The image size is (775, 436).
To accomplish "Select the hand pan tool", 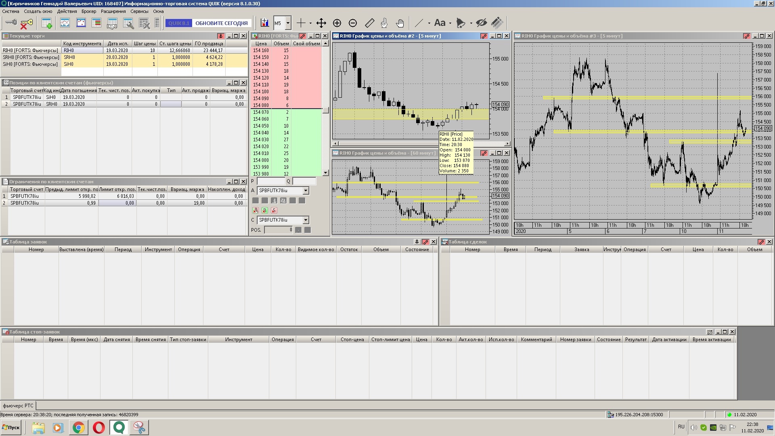I will (400, 23).
